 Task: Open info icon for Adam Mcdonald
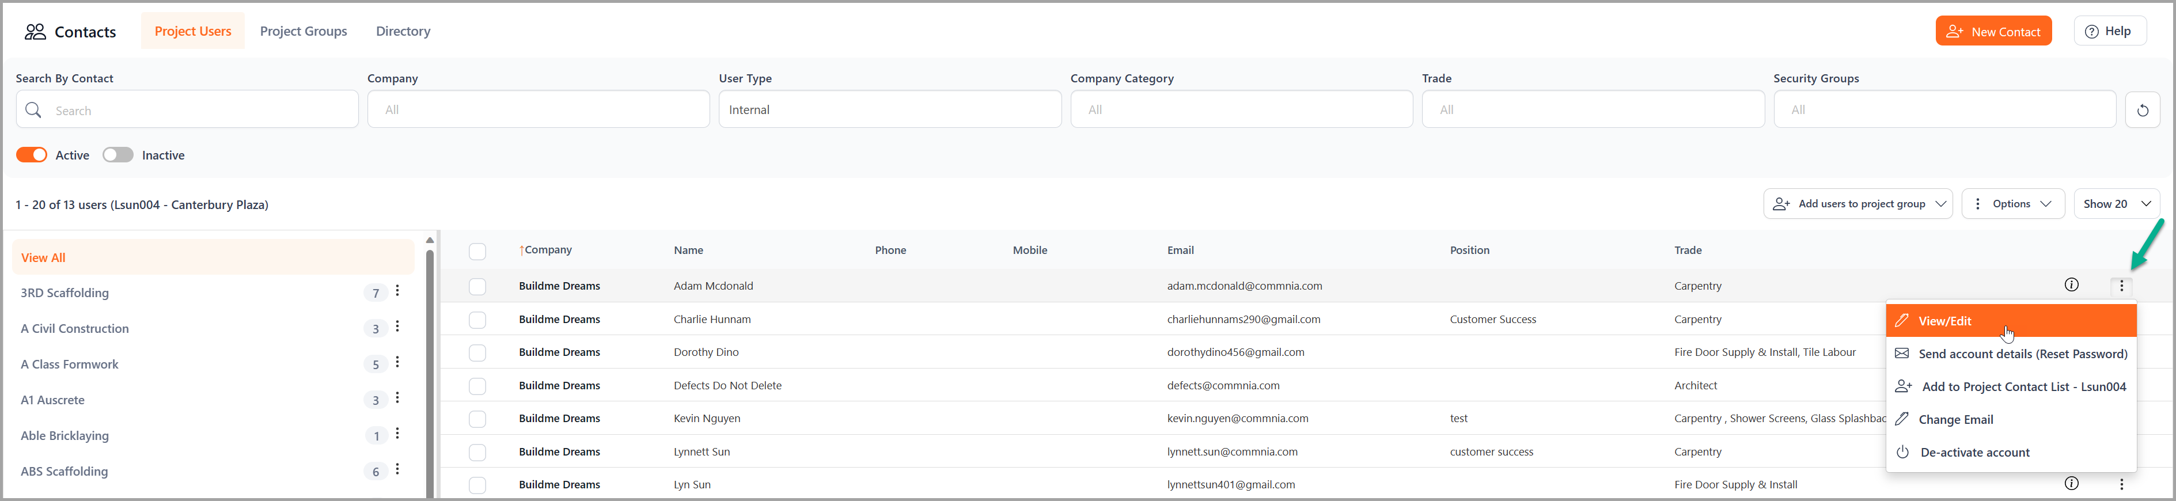(2071, 284)
